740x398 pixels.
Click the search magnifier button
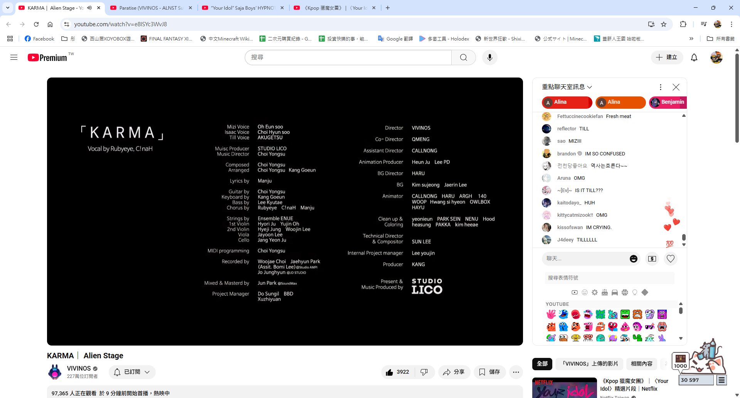464,57
